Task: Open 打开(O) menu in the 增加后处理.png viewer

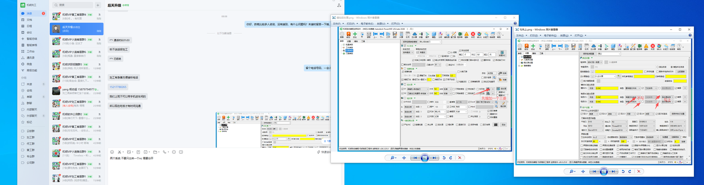Action: click(x=397, y=24)
